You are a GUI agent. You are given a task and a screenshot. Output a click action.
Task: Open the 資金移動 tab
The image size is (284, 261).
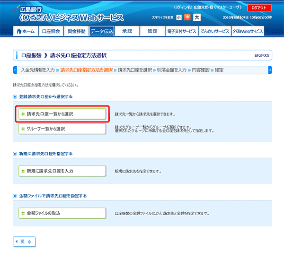(76, 31)
